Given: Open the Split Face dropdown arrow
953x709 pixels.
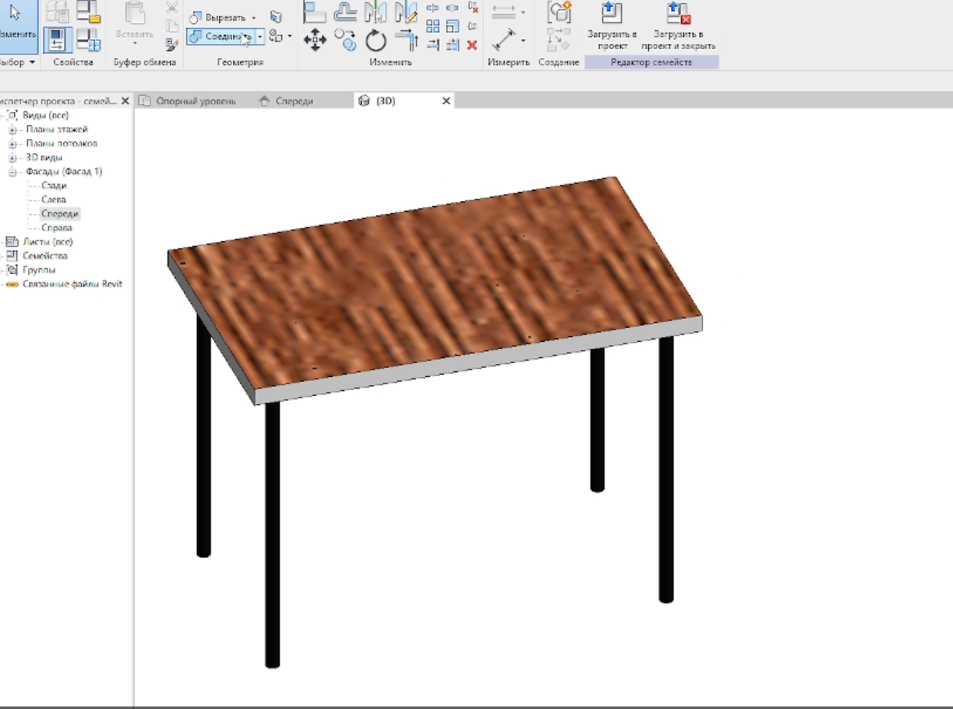Looking at the screenshot, I should (x=289, y=36).
